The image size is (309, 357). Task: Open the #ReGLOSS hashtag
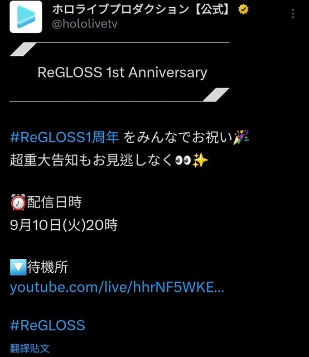47,325
